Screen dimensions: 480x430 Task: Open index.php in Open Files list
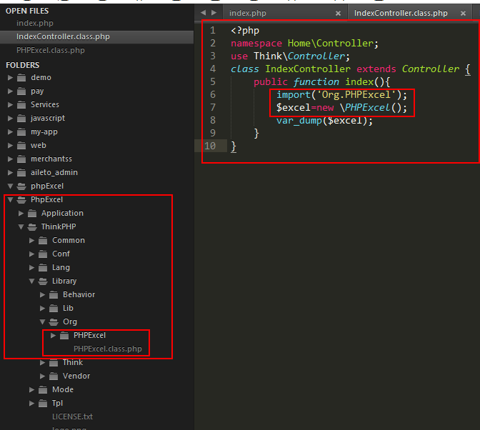35,24
